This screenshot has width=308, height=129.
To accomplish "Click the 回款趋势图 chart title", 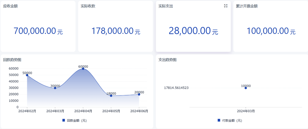I will point(12,60).
